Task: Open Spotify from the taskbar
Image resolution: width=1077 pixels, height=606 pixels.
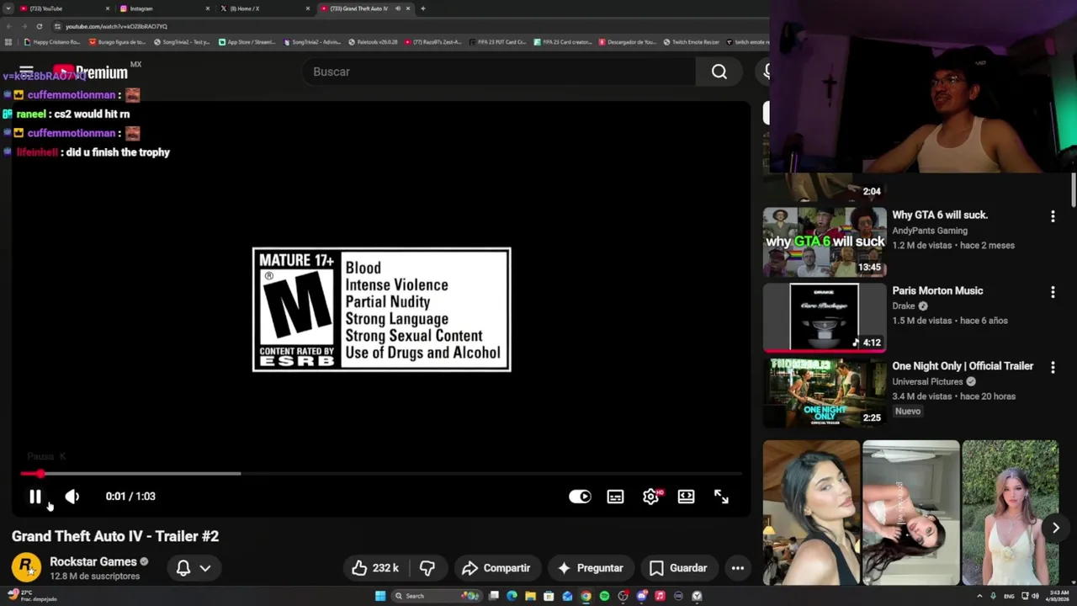Action: point(604,596)
